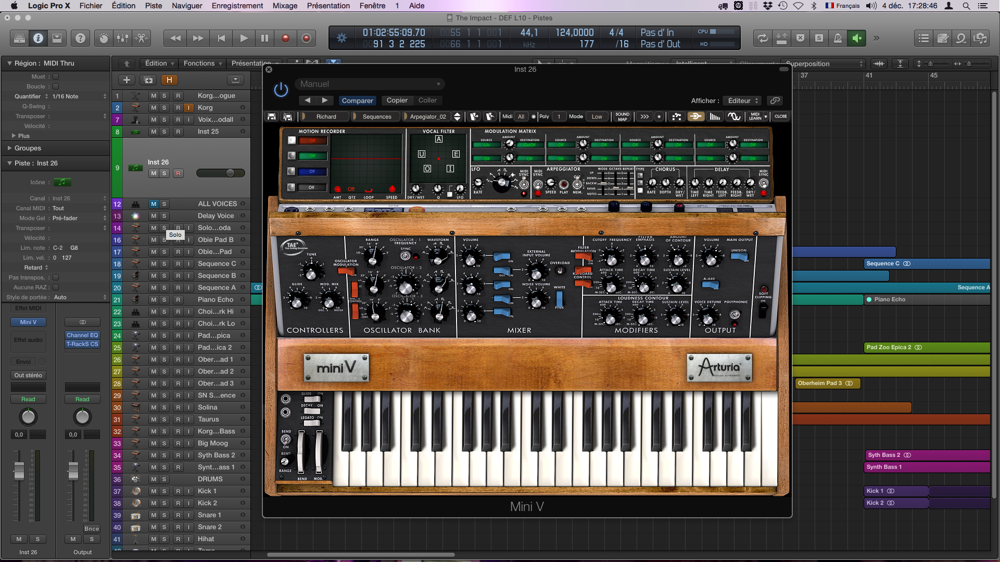Mute the Piano Echo track
This screenshot has height=562, width=1000.
pyautogui.click(x=154, y=300)
